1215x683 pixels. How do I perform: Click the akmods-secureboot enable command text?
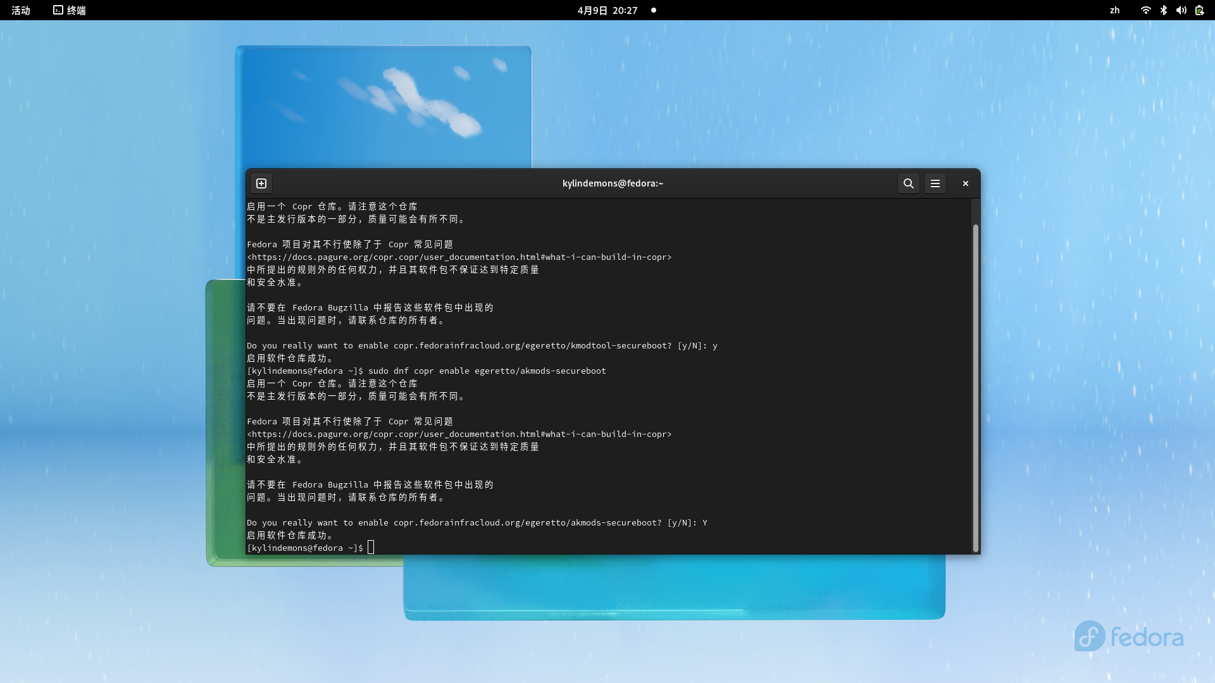pyautogui.click(x=487, y=371)
